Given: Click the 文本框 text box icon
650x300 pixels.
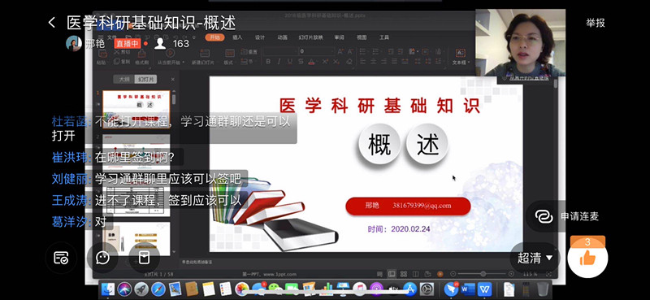Looking at the screenshot, I should point(460,53).
